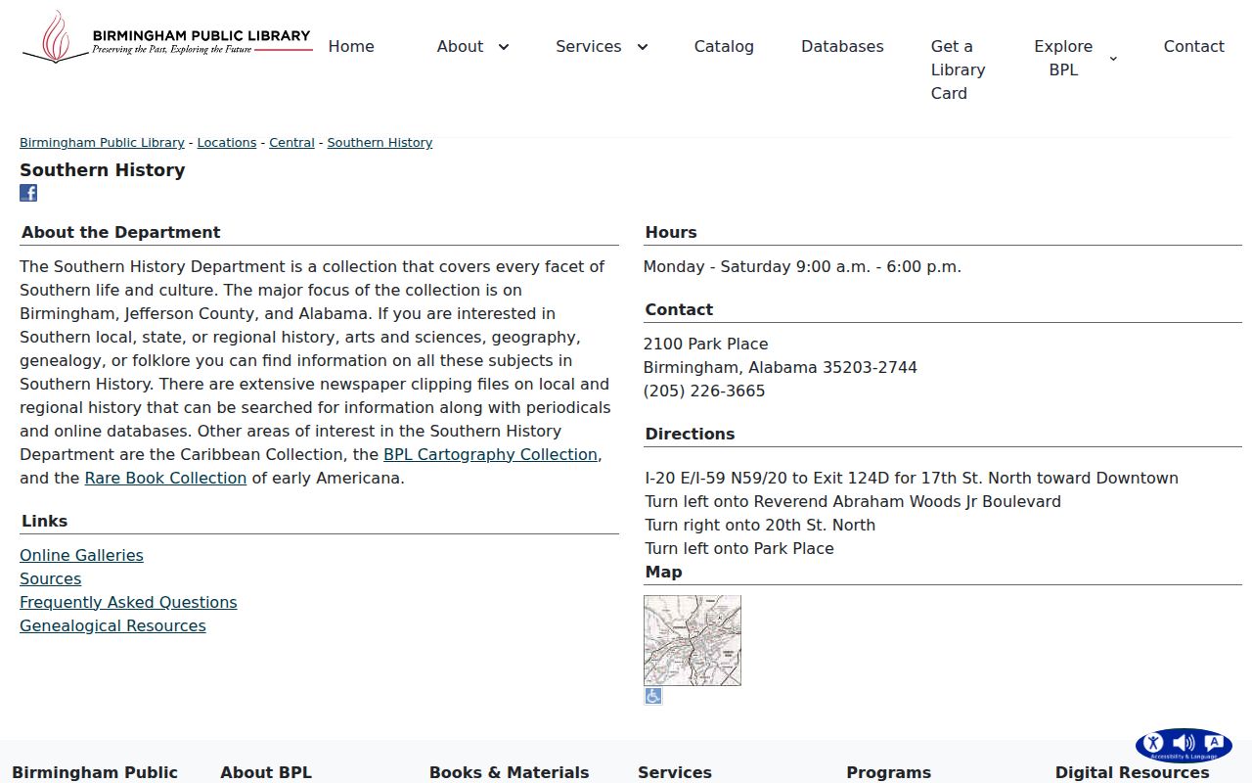Click the Birmingham Public Library logo
1252x783 pixels.
(x=167, y=38)
